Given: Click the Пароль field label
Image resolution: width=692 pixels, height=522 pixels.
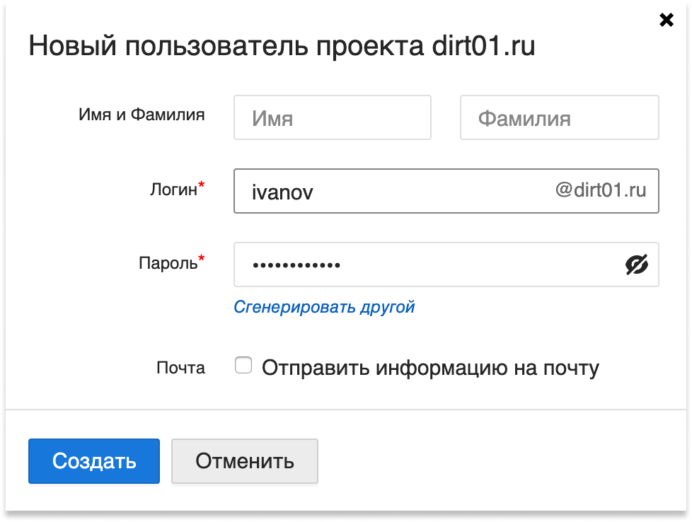Looking at the screenshot, I should [x=168, y=264].
